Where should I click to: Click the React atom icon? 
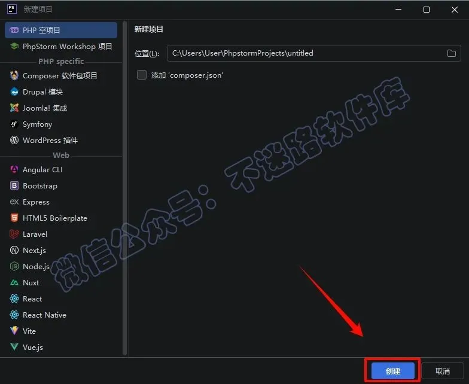tap(14, 298)
